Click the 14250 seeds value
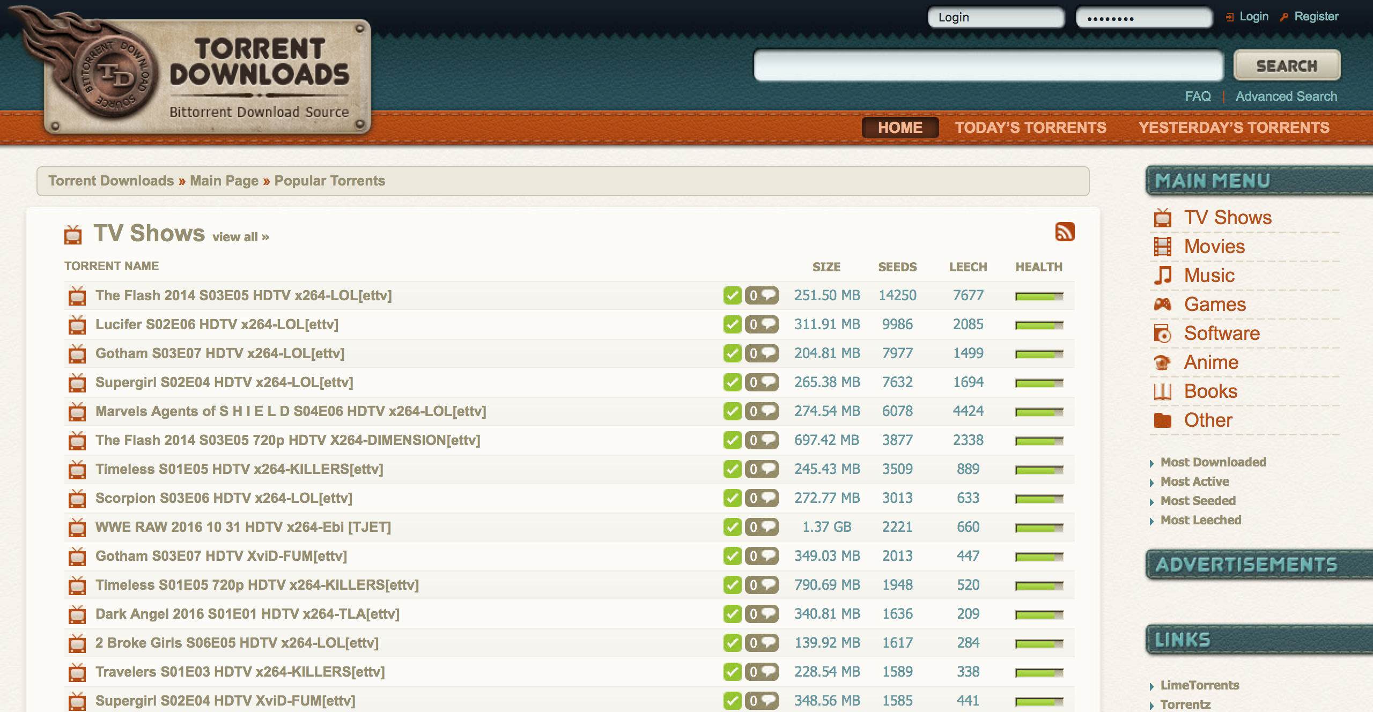The height and width of the screenshot is (712, 1373). (x=897, y=295)
